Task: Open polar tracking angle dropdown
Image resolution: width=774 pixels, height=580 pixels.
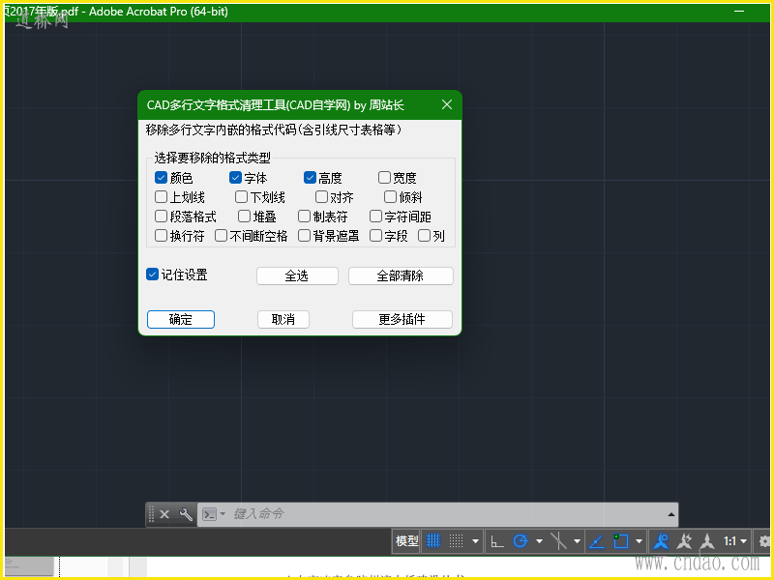Action: pyautogui.click(x=540, y=541)
